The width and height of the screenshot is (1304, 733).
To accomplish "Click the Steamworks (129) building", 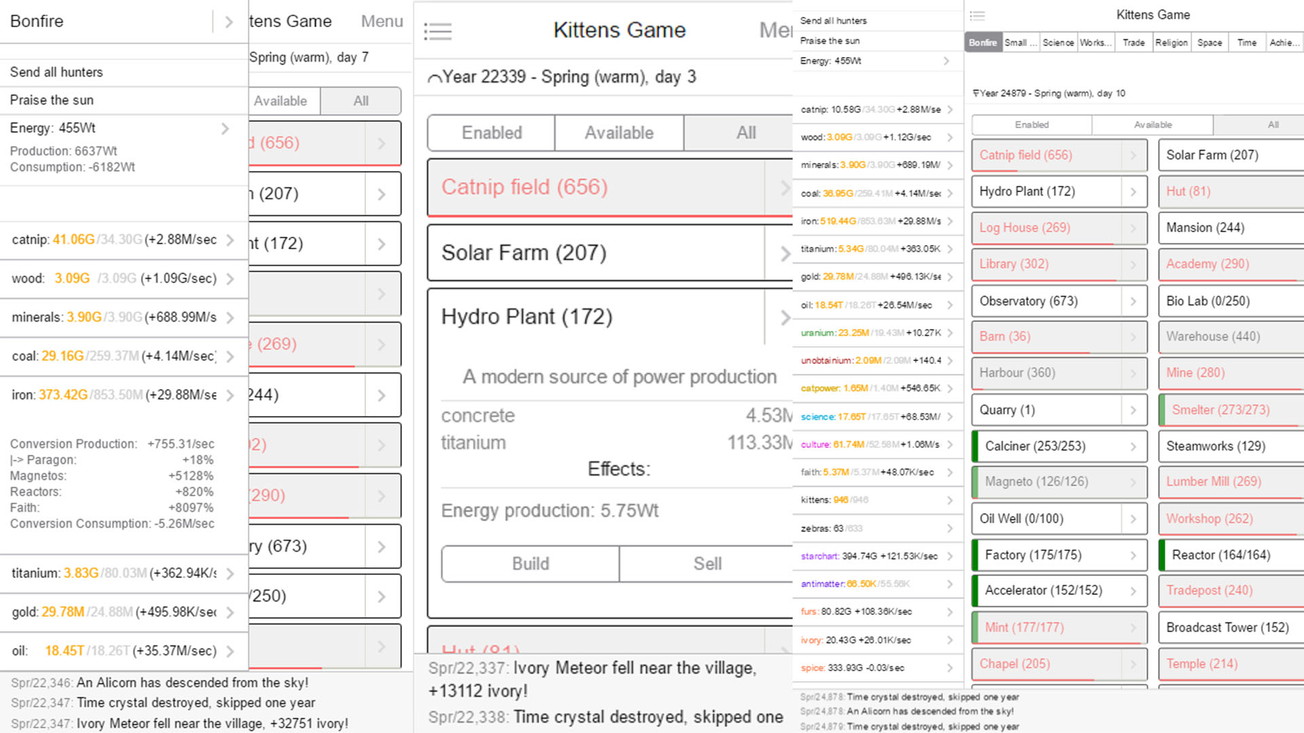I will [1231, 447].
